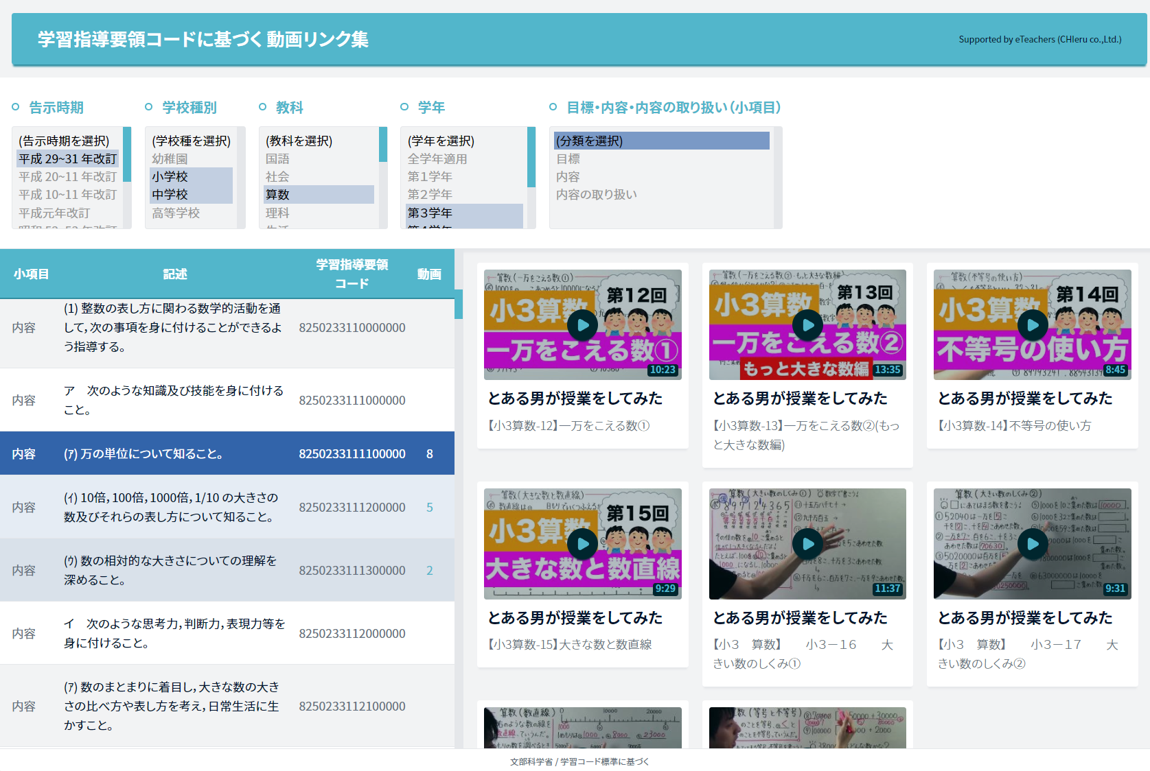Play the 大きい数のしくみ① video
The width and height of the screenshot is (1150, 771).
pos(807,544)
